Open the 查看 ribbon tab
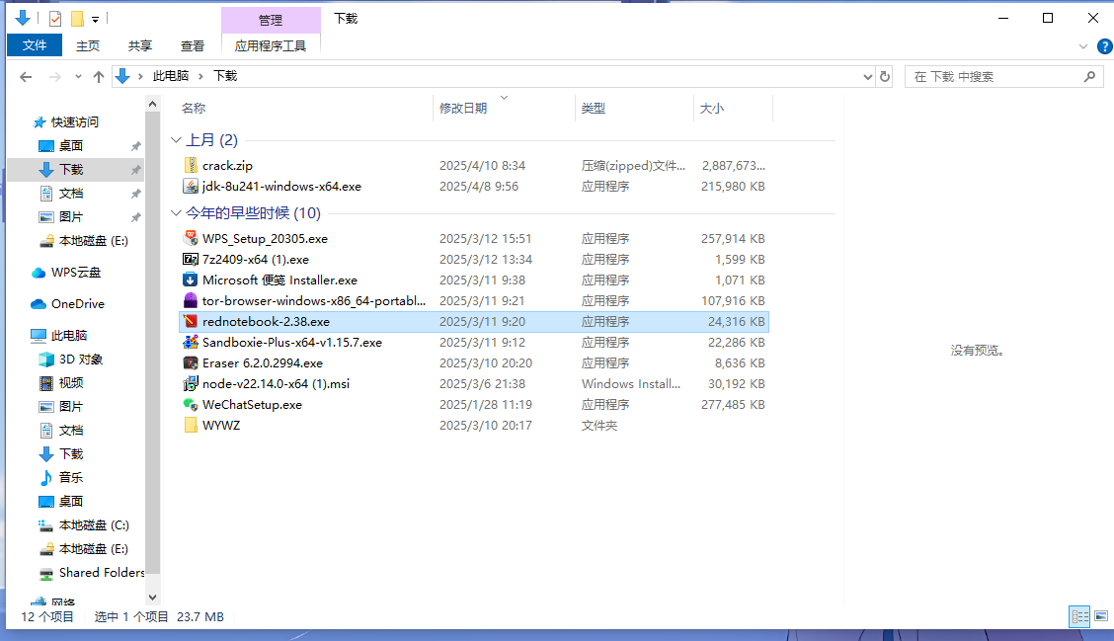This screenshot has height=641, width=1114. tap(193, 45)
